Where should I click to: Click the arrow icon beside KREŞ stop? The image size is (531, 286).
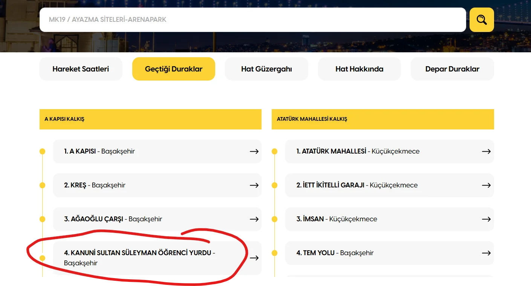tap(254, 185)
